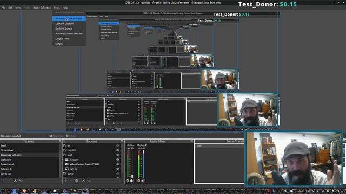Viewport: 346px width, 194px height.
Task: Add a new source with Sources plus icon
Action: click(65, 181)
